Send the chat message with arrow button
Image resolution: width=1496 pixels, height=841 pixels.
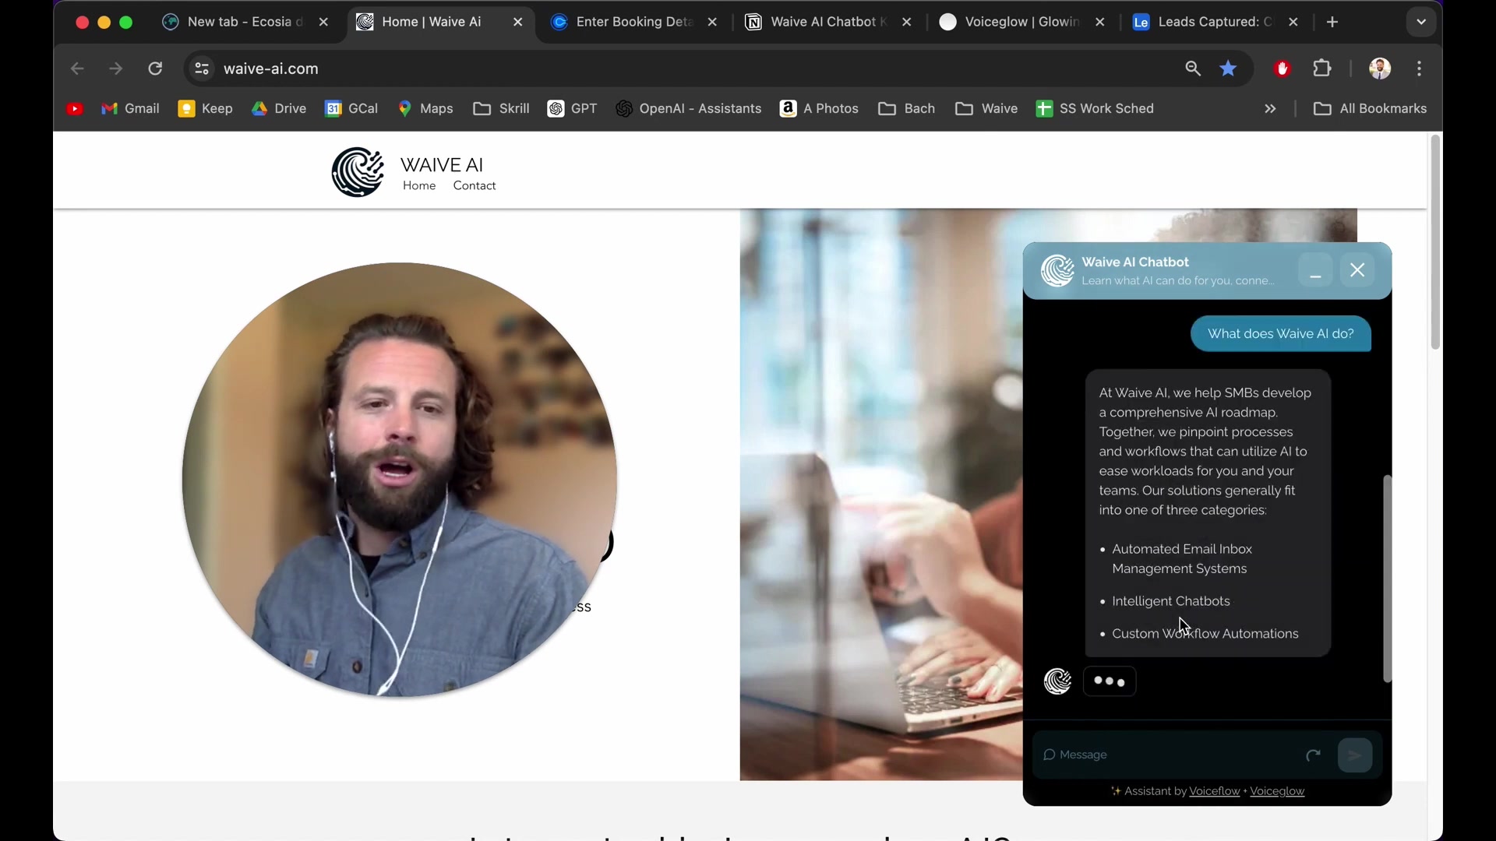click(x=1355, y=755)
